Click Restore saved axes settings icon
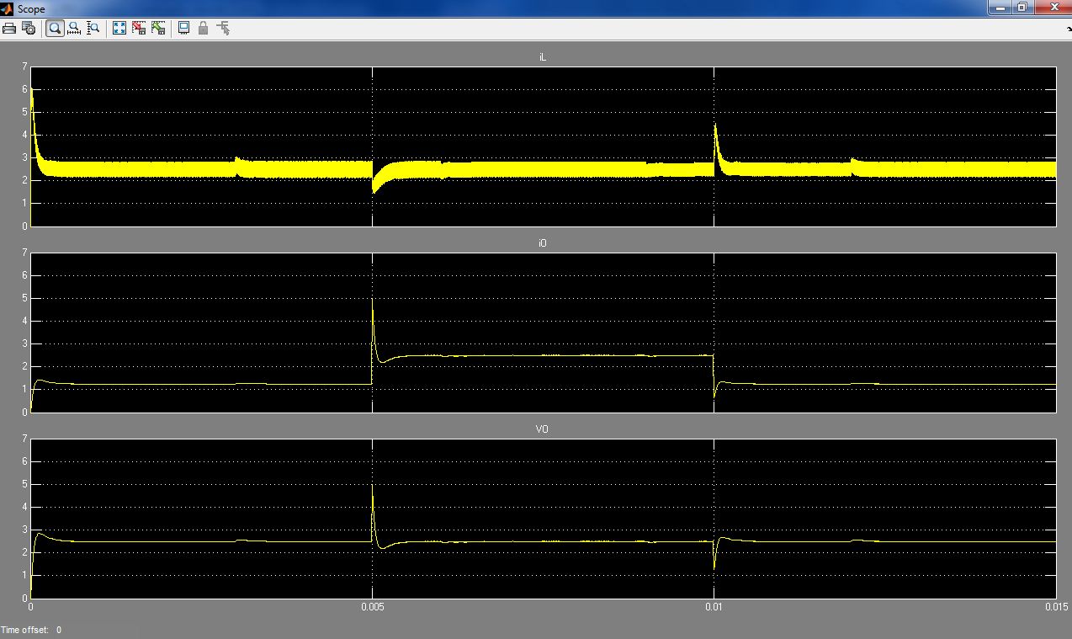 (x=158, y=28)
